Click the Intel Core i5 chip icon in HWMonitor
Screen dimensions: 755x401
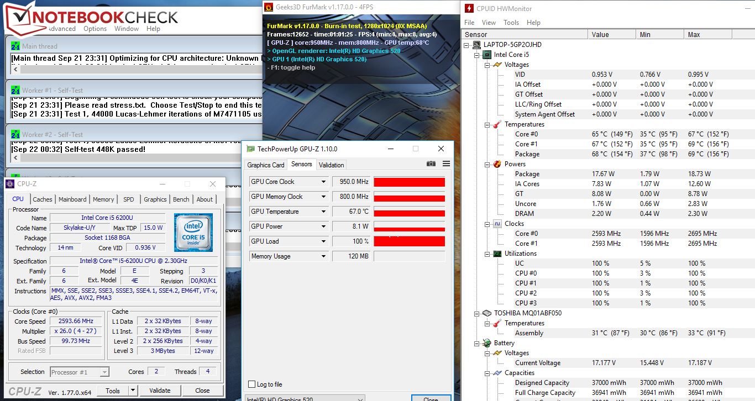[x=487, y=55]
